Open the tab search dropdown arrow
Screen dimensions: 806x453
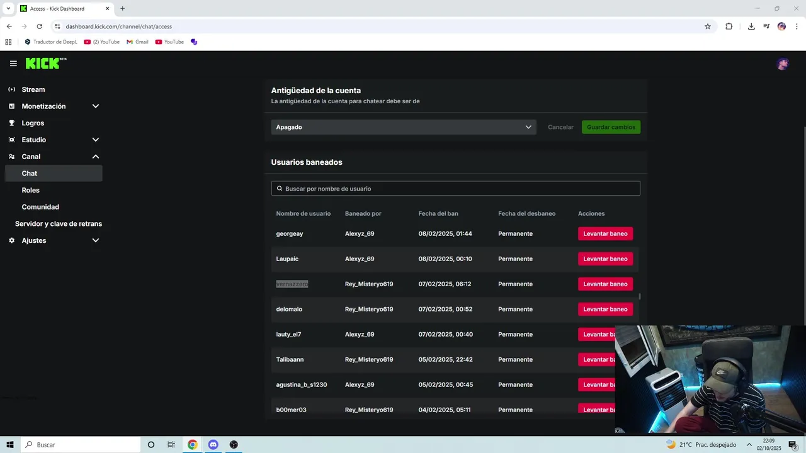pyautogui.click(x=8, y=9)
